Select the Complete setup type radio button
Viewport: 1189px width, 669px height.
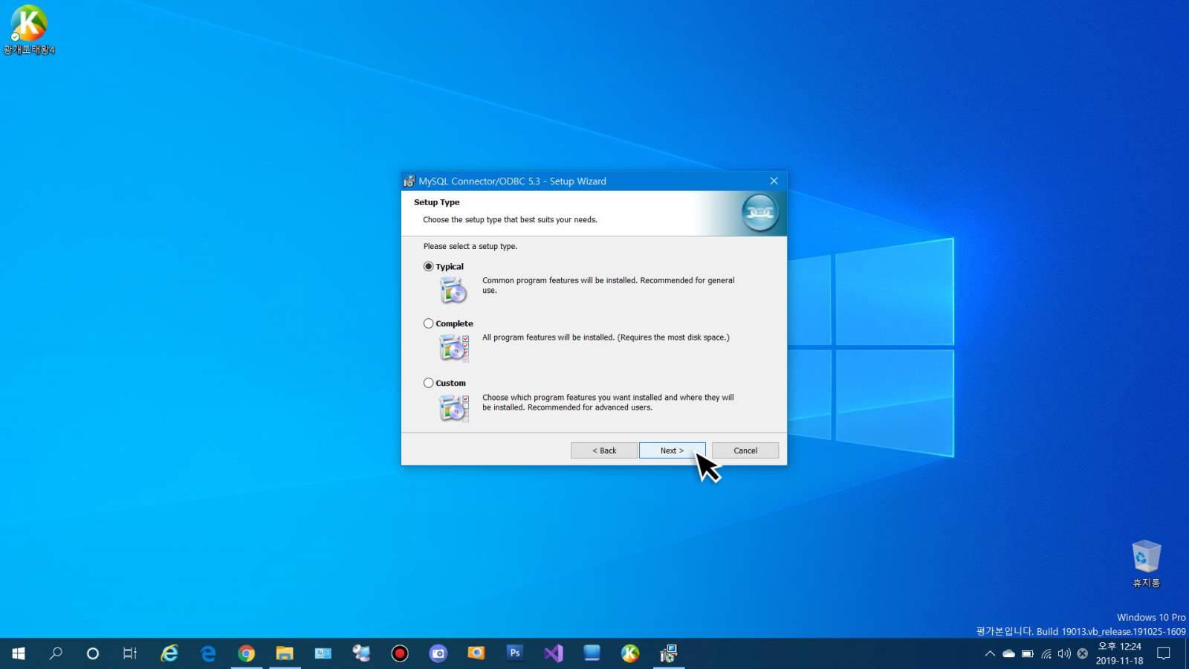428,323
